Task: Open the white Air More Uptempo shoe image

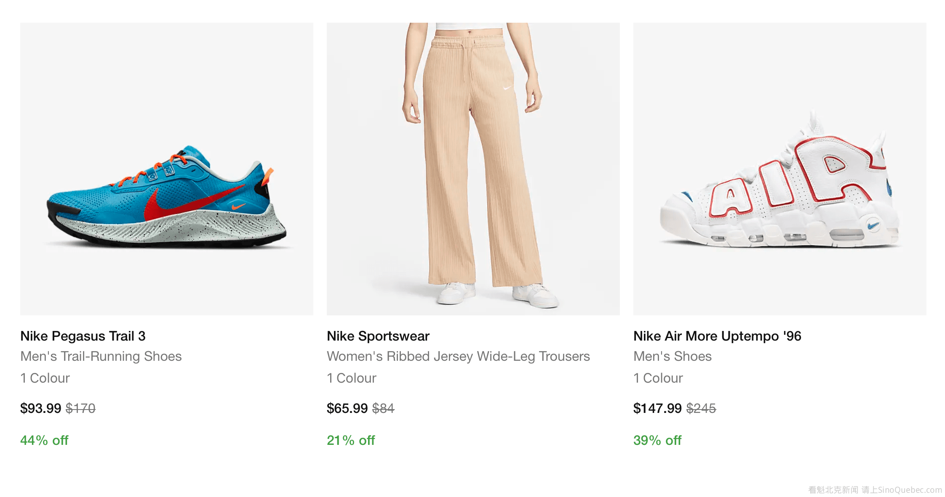Action: point(779,169)
